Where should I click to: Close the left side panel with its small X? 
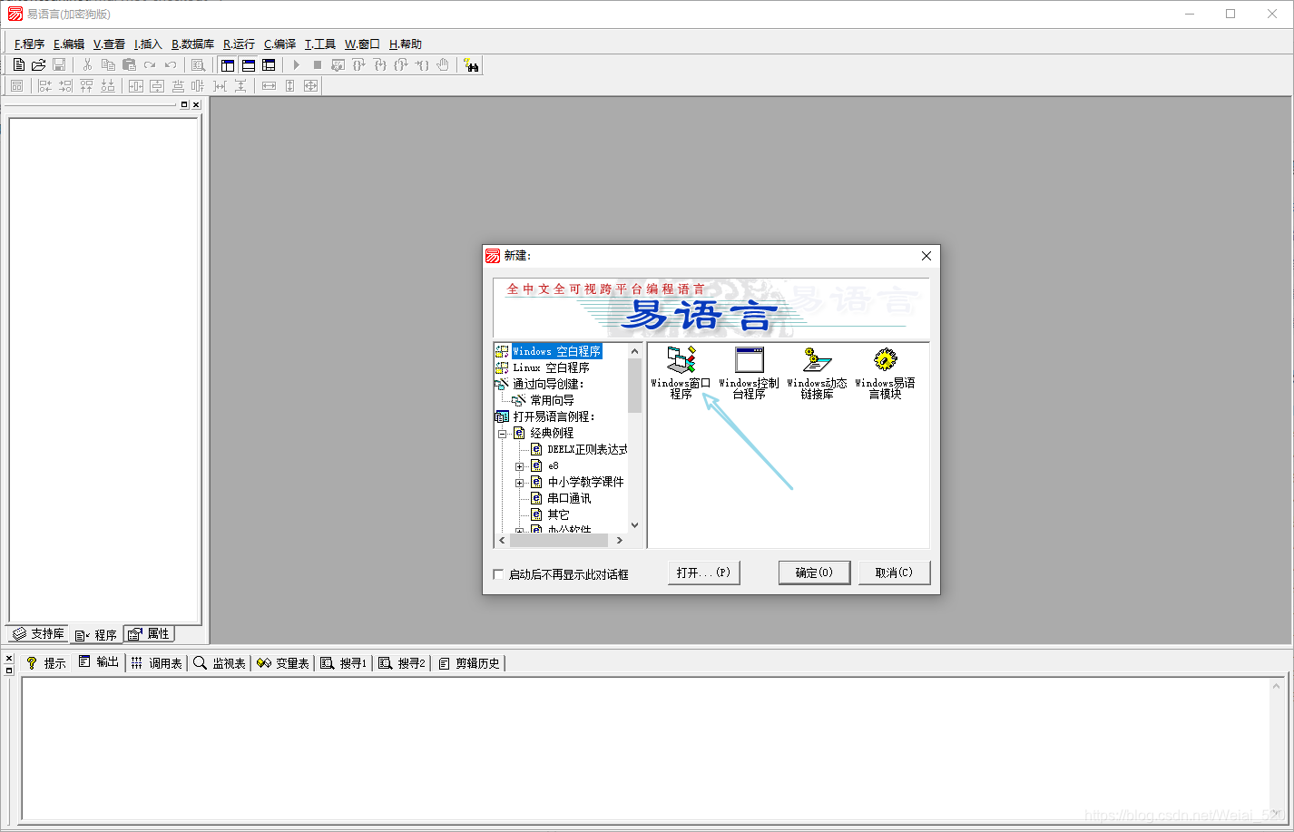click(x=196, y=104)
